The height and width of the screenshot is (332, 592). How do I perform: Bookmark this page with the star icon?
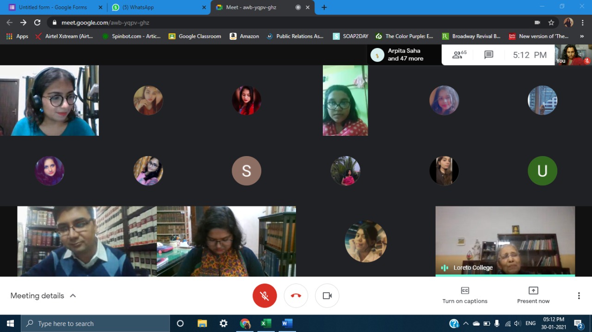[x=551, y=23]
